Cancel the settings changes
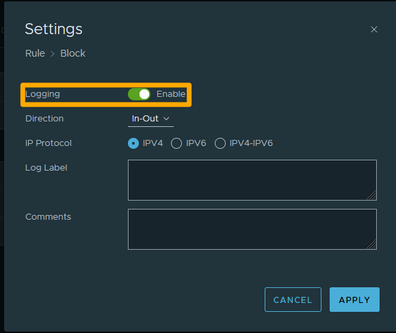Screen dimensions: 396x333 point(293,300)
